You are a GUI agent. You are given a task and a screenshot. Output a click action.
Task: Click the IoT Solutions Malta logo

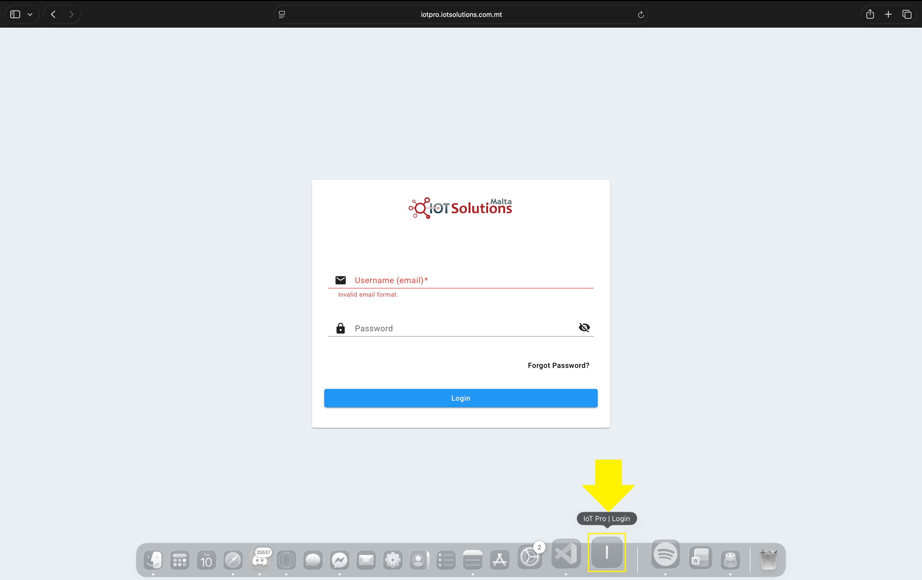(x=460, y=208)
